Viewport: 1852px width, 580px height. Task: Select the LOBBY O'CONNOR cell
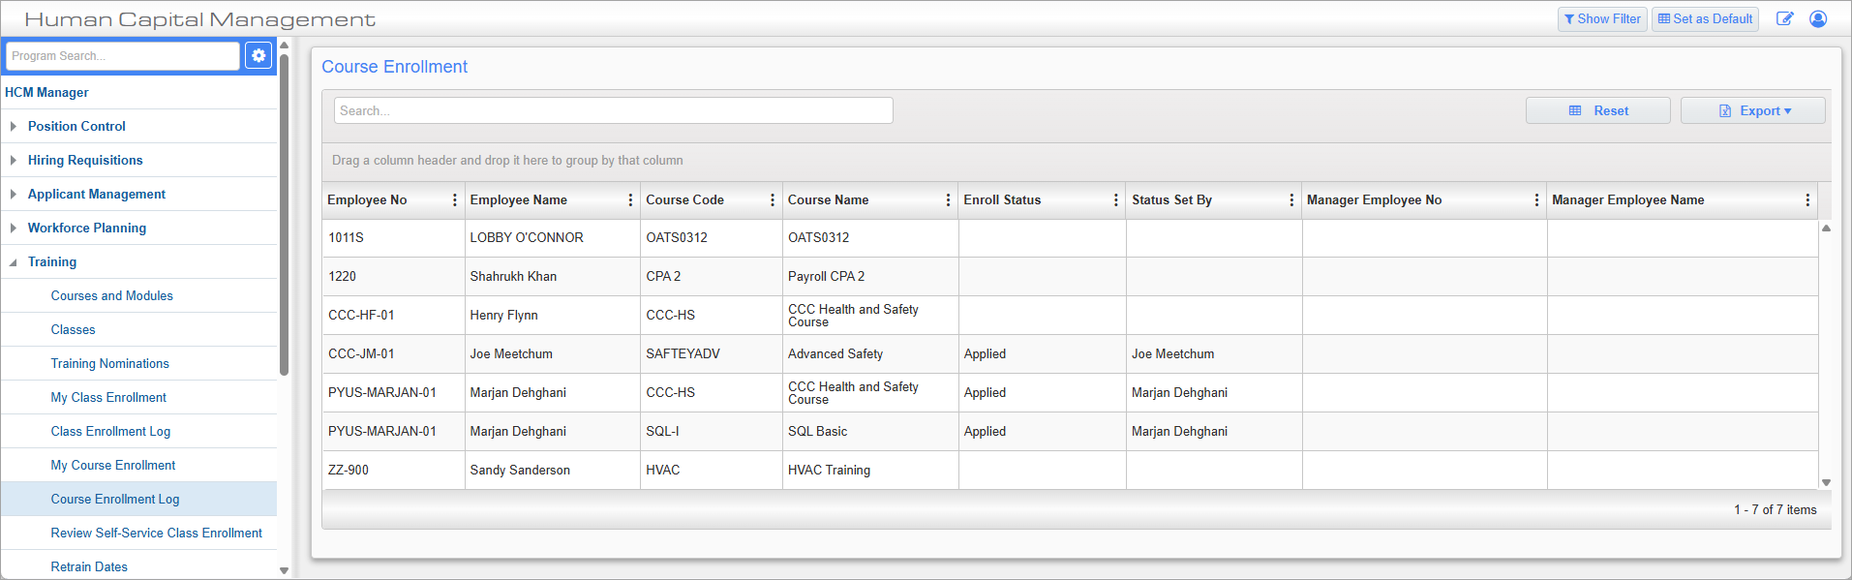(x=552, y=237)
